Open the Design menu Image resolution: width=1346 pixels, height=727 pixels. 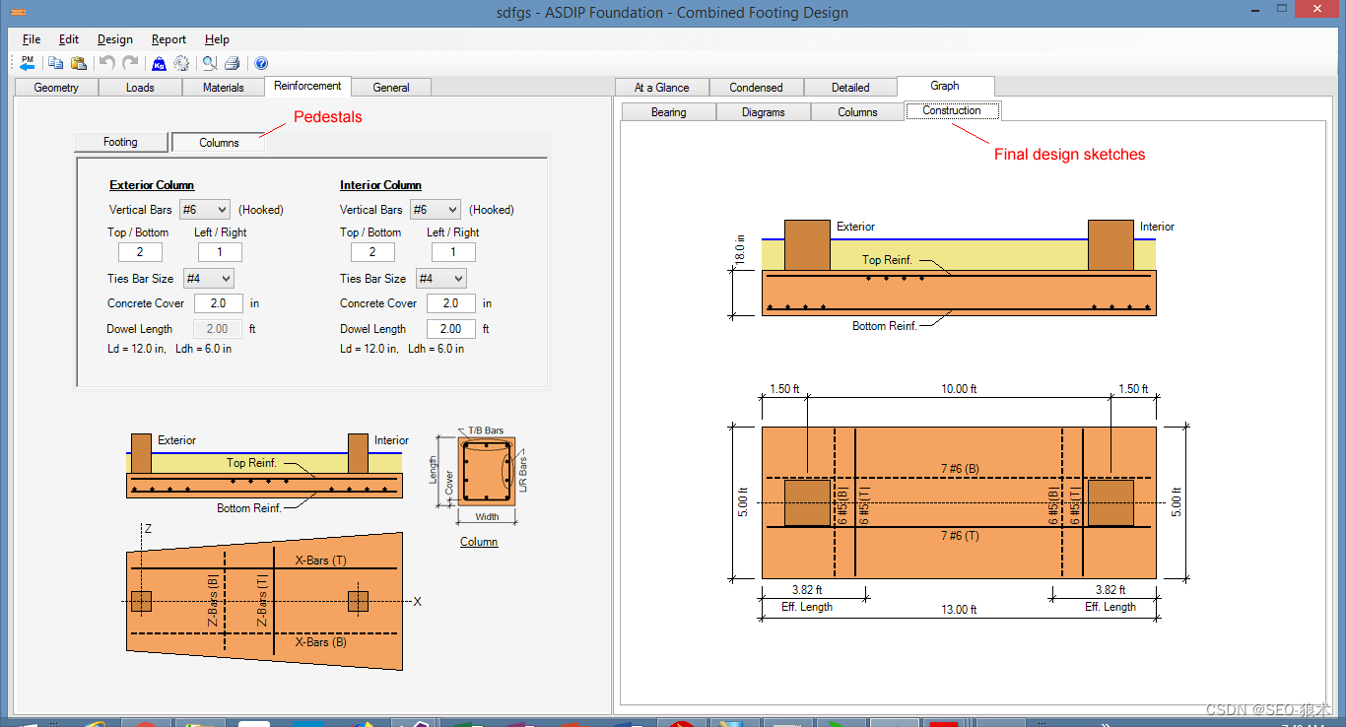[x=114, y=39]
